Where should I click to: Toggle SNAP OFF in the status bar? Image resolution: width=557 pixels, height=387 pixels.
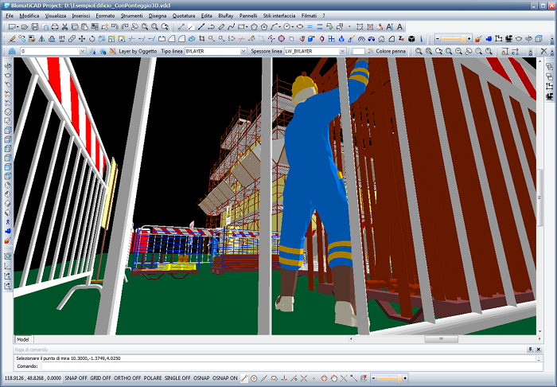pos(76,377)
